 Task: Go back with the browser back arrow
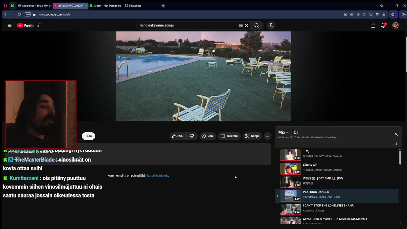[x=5, y=14]
